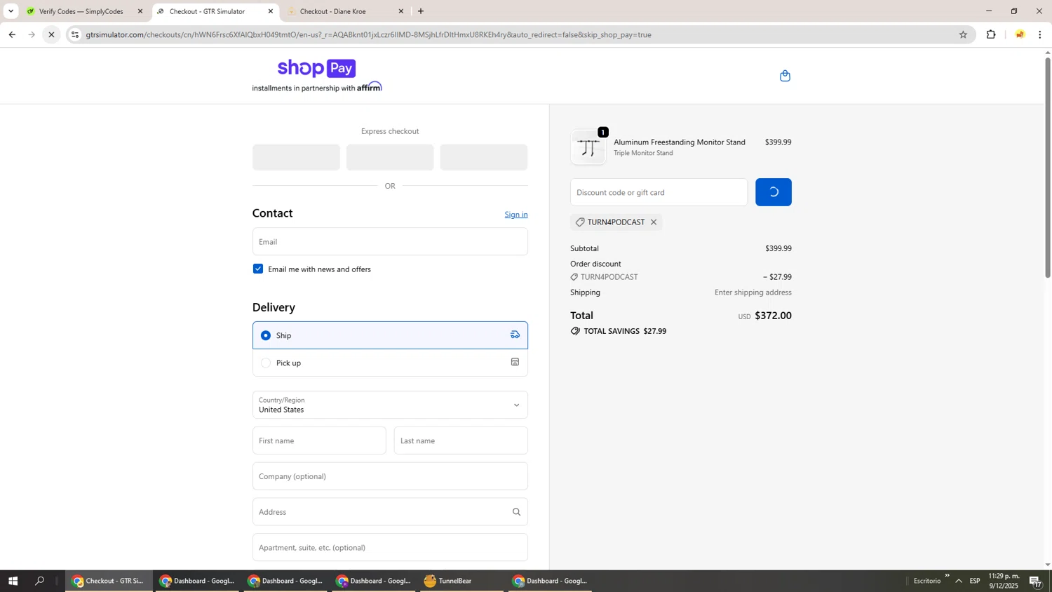Open Checkout GTR Simulator taskbar Chrome window
This screenshot has height=592, width=1052.
click(109, 581)
